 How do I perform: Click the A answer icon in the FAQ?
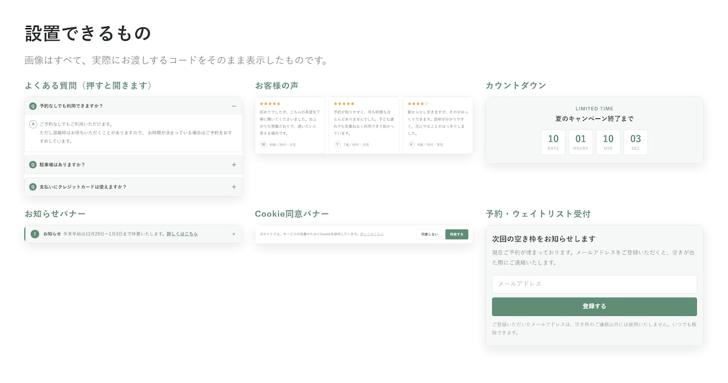coord(33,124)
